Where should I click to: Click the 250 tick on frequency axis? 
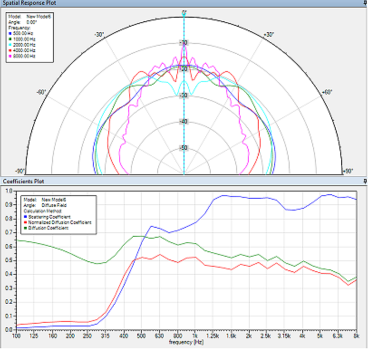pos(87,336)
